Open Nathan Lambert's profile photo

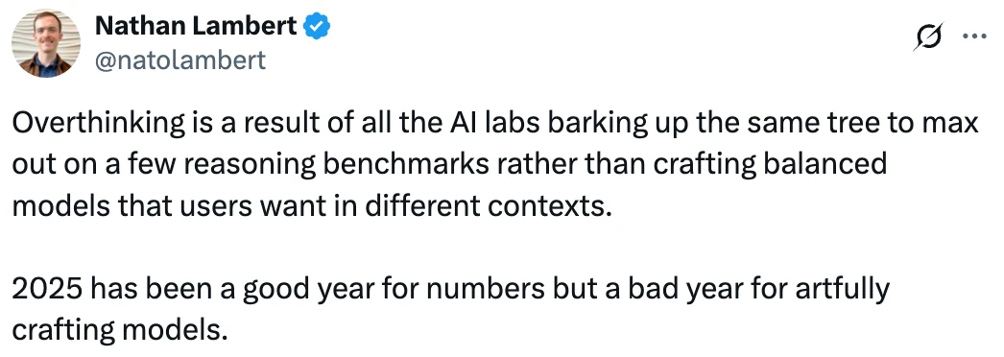[45, 43]
